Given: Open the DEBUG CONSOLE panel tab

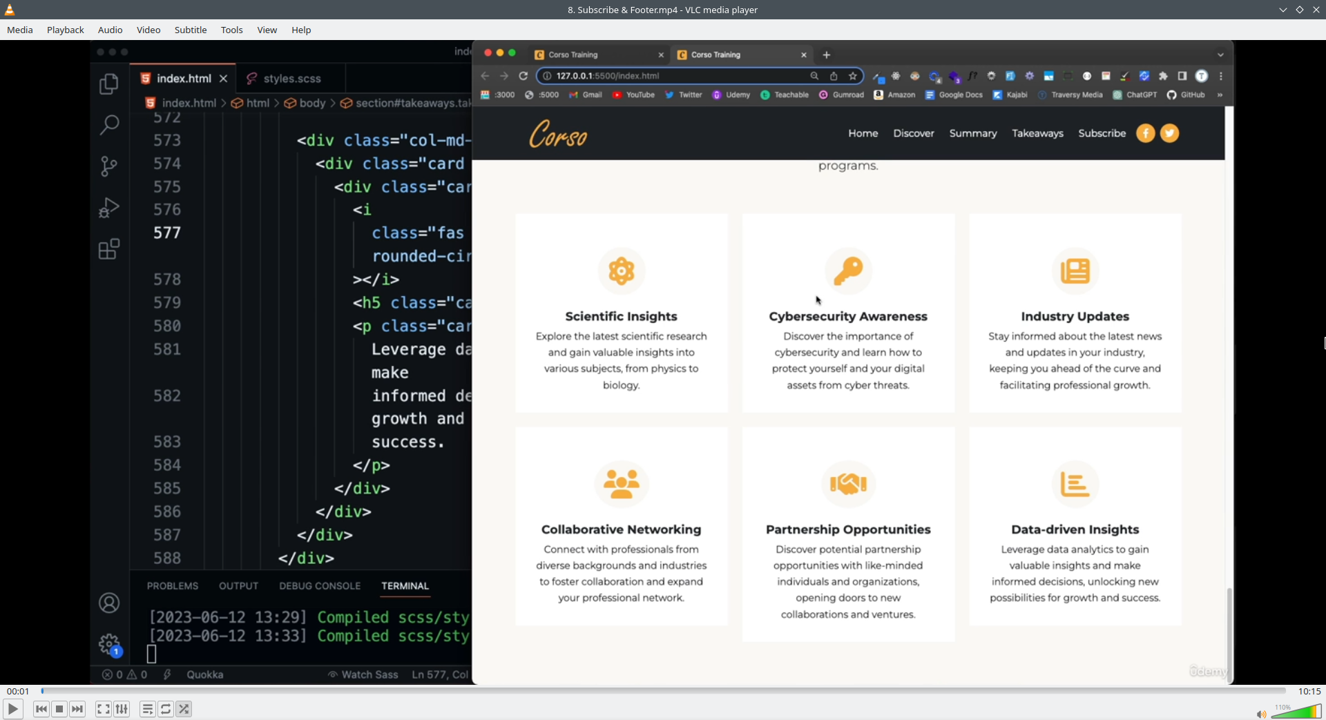Looking at the screenshot, I should 320,586.
